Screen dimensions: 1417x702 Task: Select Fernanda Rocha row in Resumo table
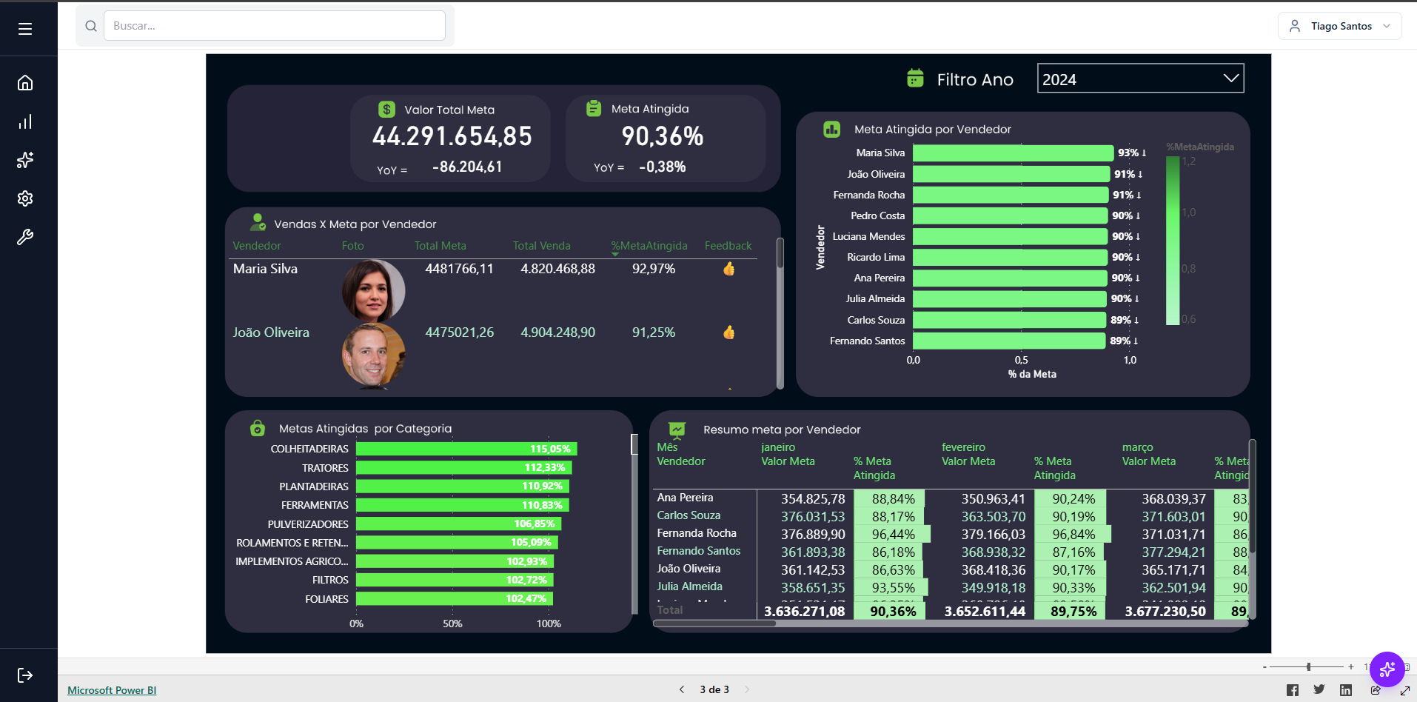coord(697,533)
